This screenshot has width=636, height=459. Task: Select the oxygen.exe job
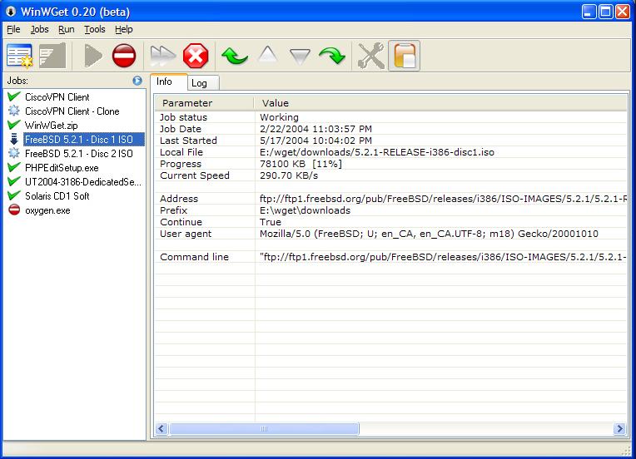(47, 210)
